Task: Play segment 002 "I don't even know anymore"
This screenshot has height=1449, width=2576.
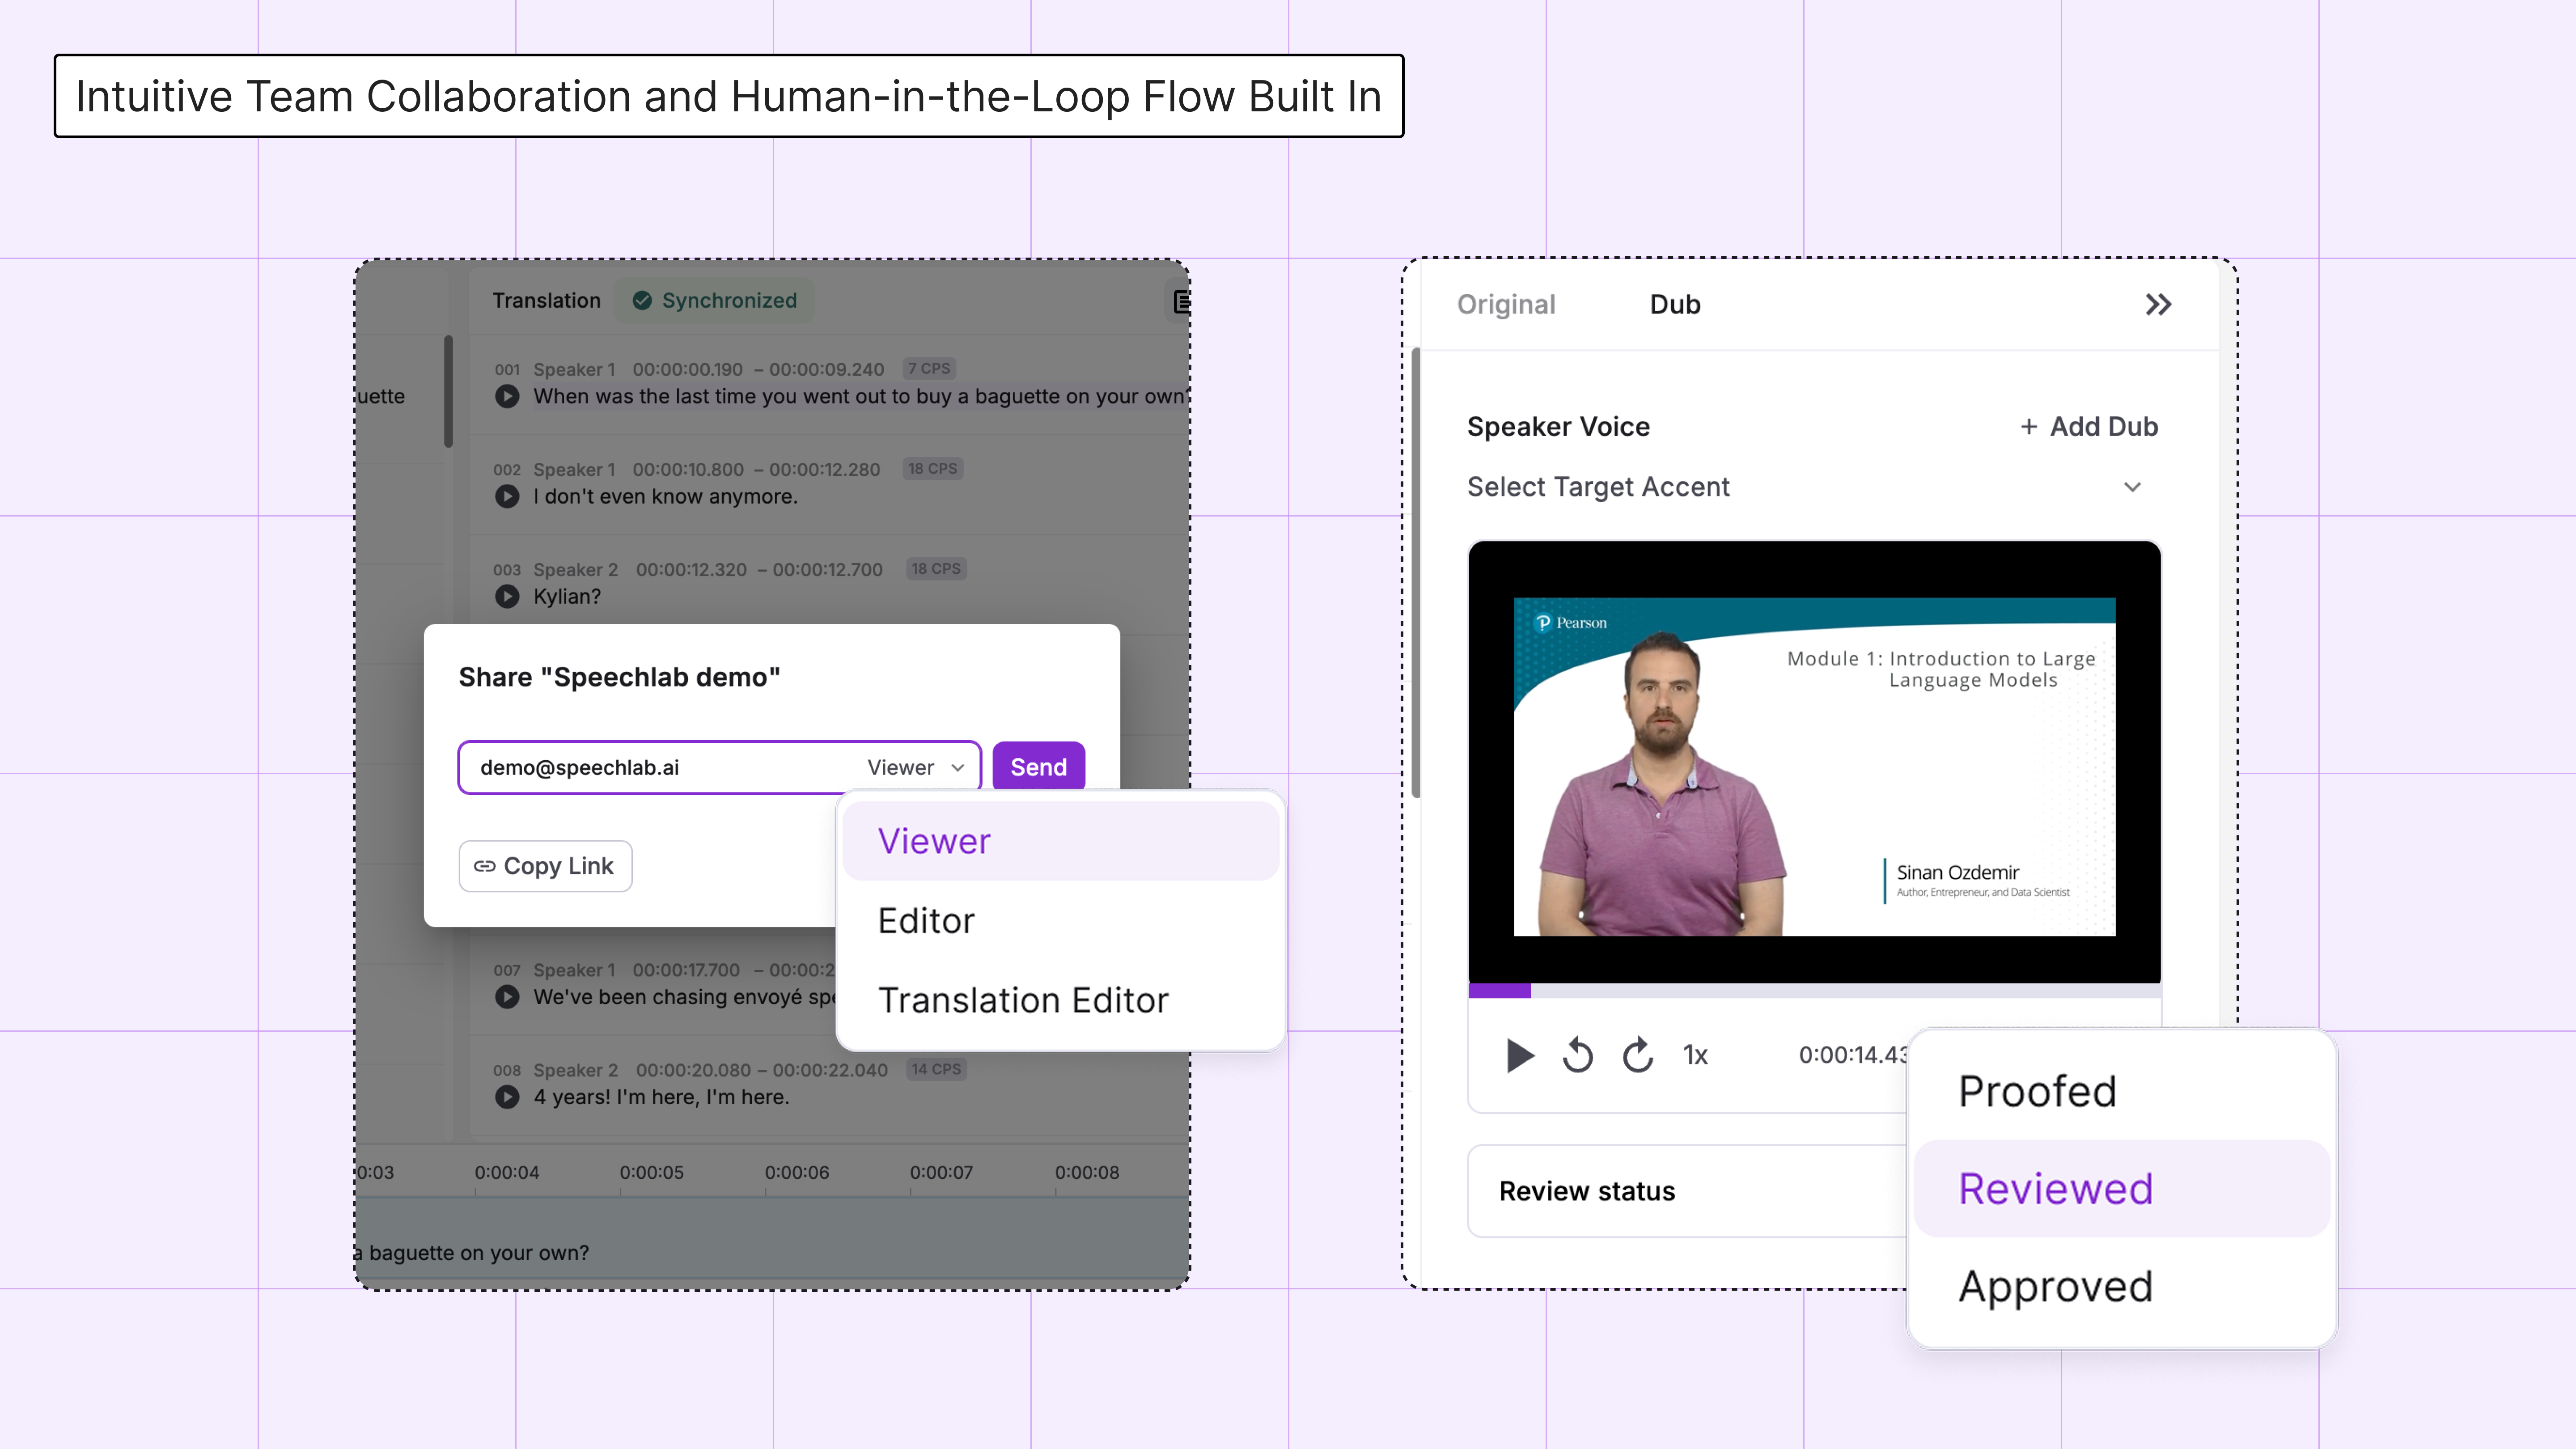Action: [507, 496]
